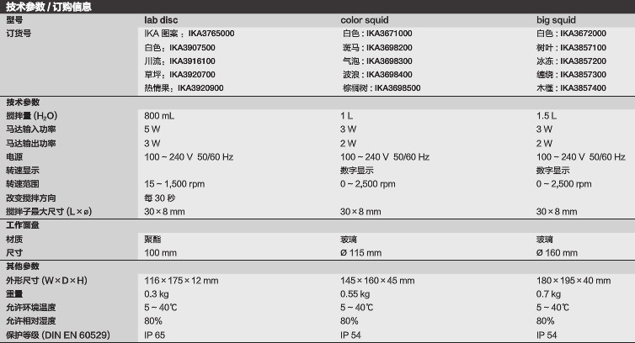Select the color squid order entry IKA3698200
635x343 pixels.
click(x=377, y=47)
